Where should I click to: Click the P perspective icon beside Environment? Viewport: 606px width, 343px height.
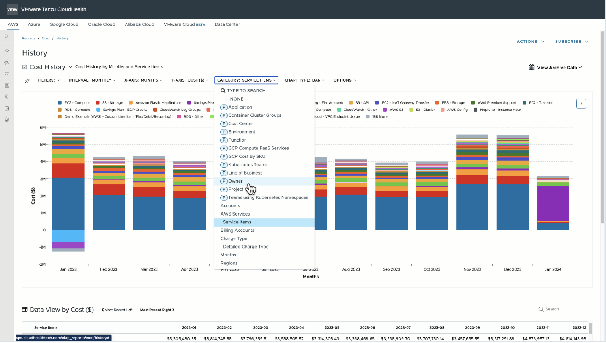click(x=224, y=132)
